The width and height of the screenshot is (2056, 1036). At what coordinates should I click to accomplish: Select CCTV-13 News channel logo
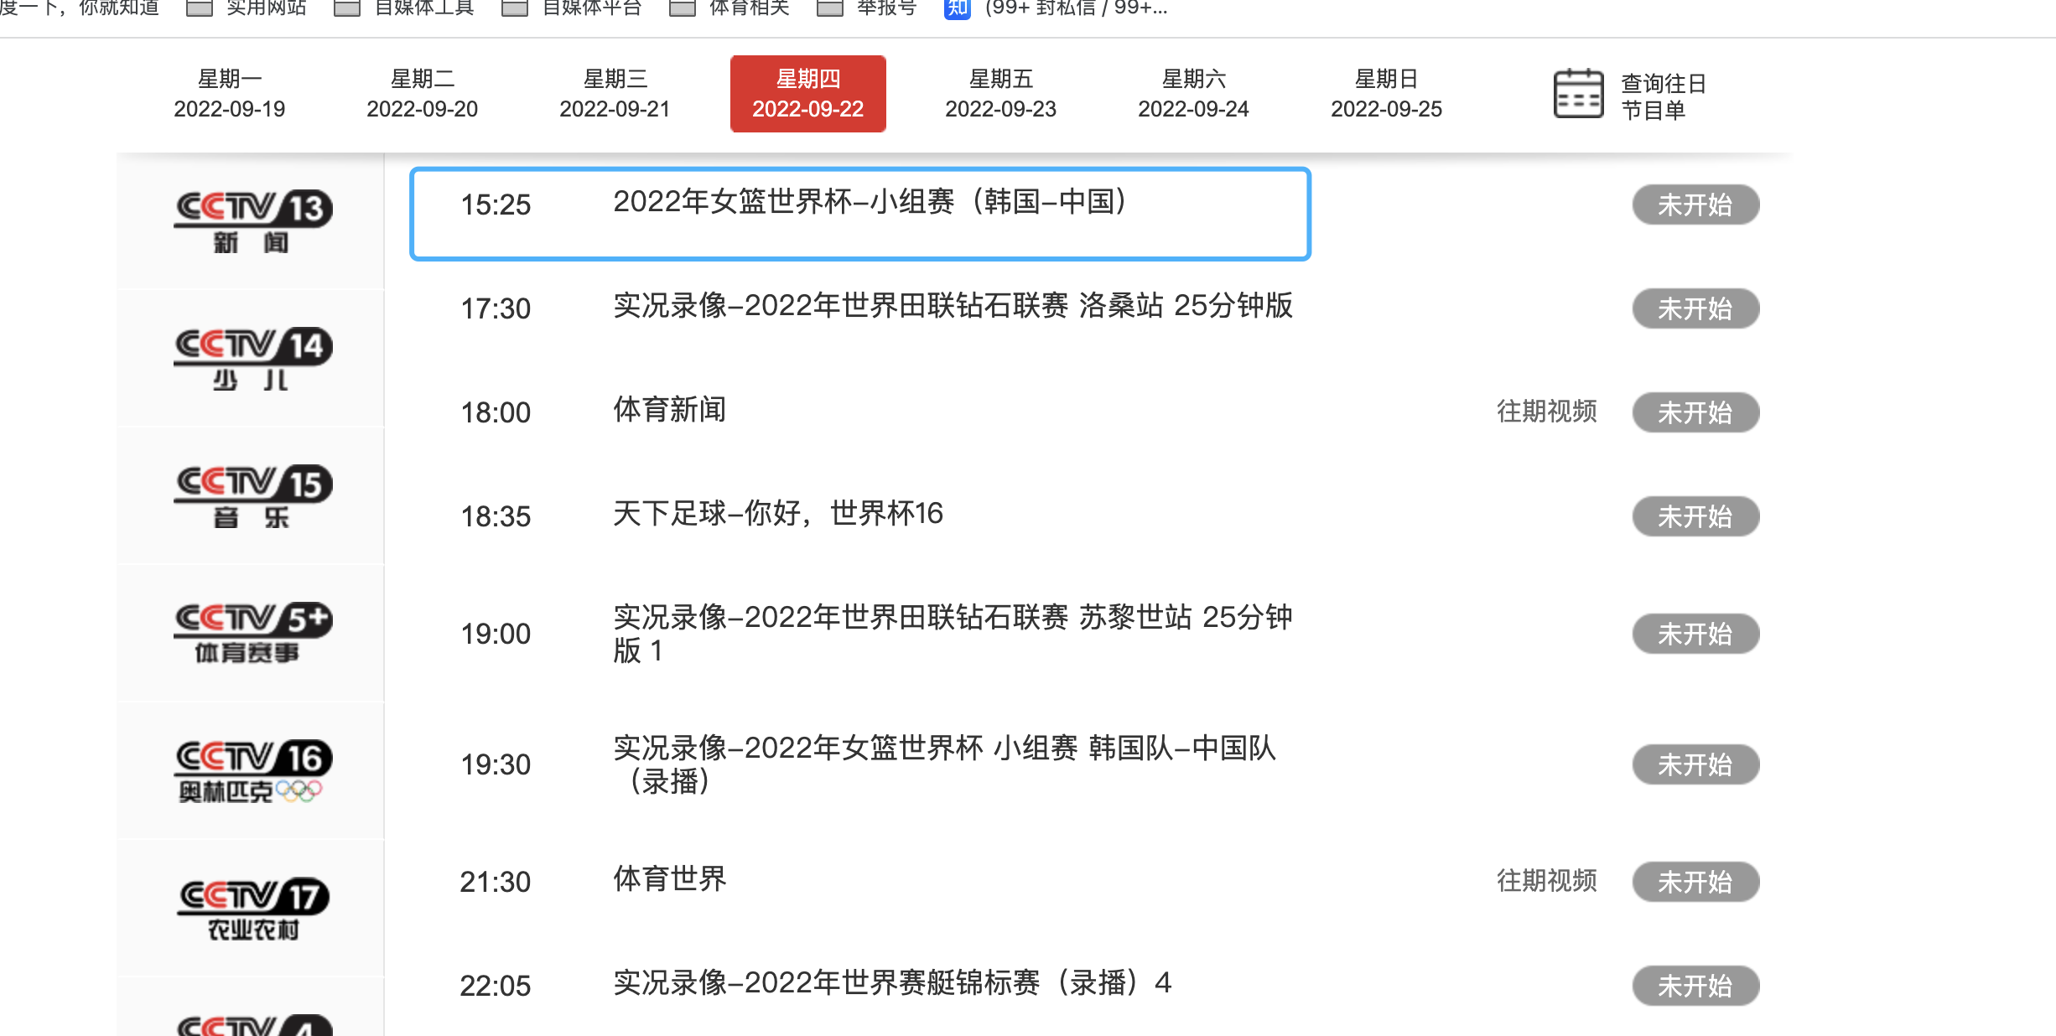coord(252,221)
